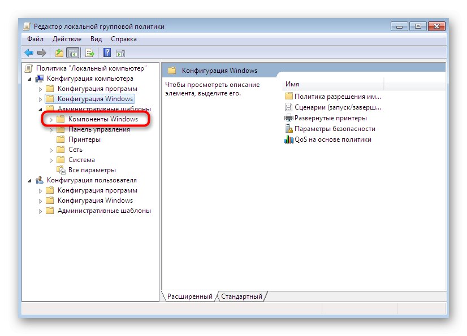This screenshot has width=467, height=336.
Task: Open the export list toolbar icon
Action: click(x=90, y=52)
